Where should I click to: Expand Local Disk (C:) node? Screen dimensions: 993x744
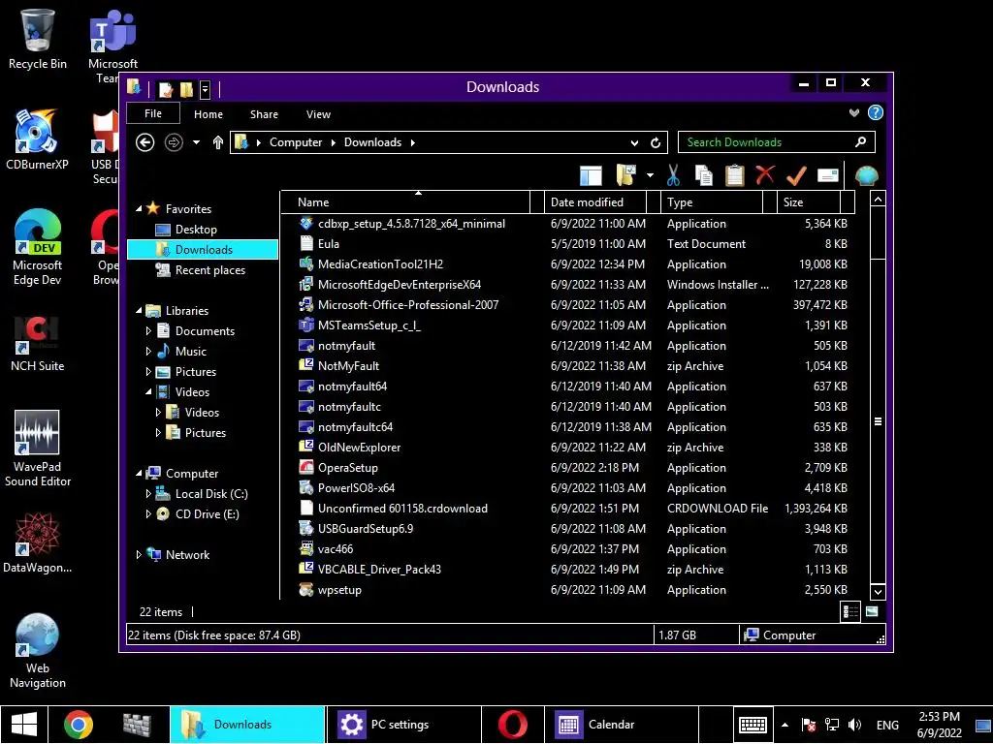point(148,493)
